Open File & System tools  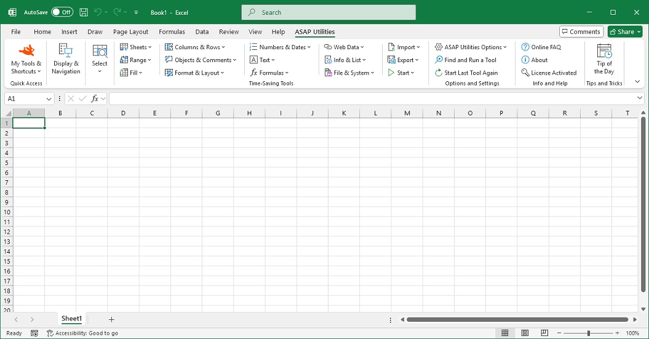click(349, 73)
